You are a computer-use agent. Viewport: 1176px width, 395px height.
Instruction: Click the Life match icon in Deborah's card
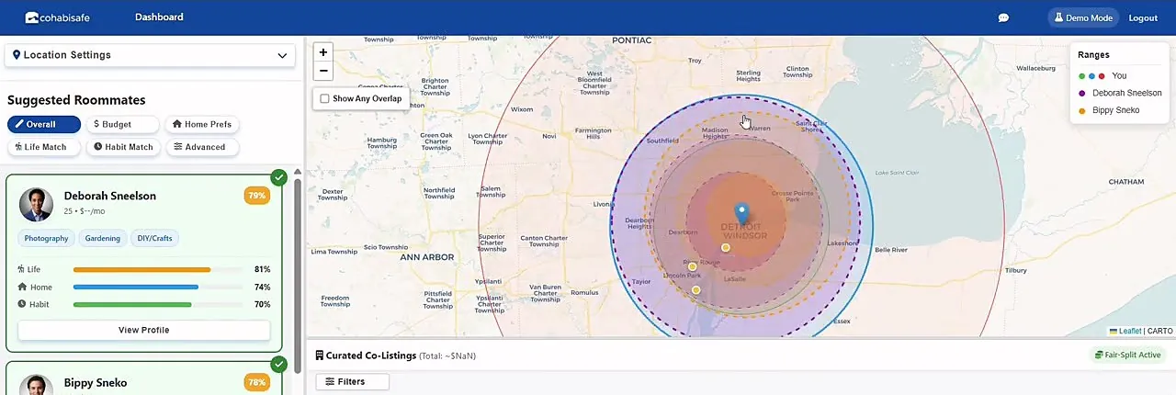21,269
